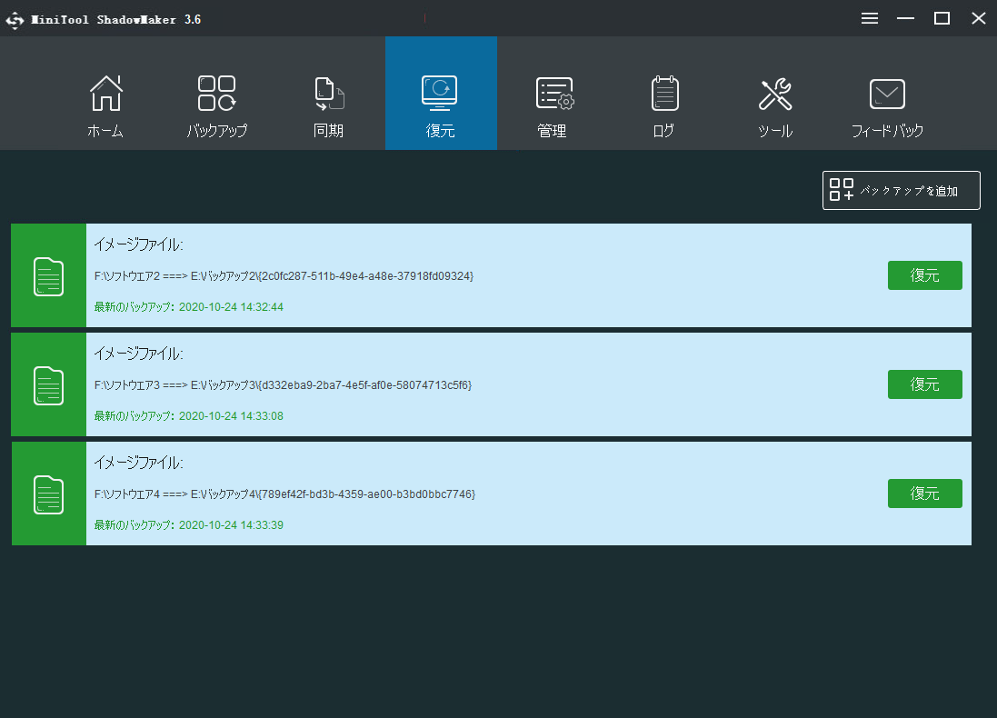Select the 復元 (Restore) tab icon
Image resolution: width=997 pixels, height=718 pixels.
click(x=440, y=93)
